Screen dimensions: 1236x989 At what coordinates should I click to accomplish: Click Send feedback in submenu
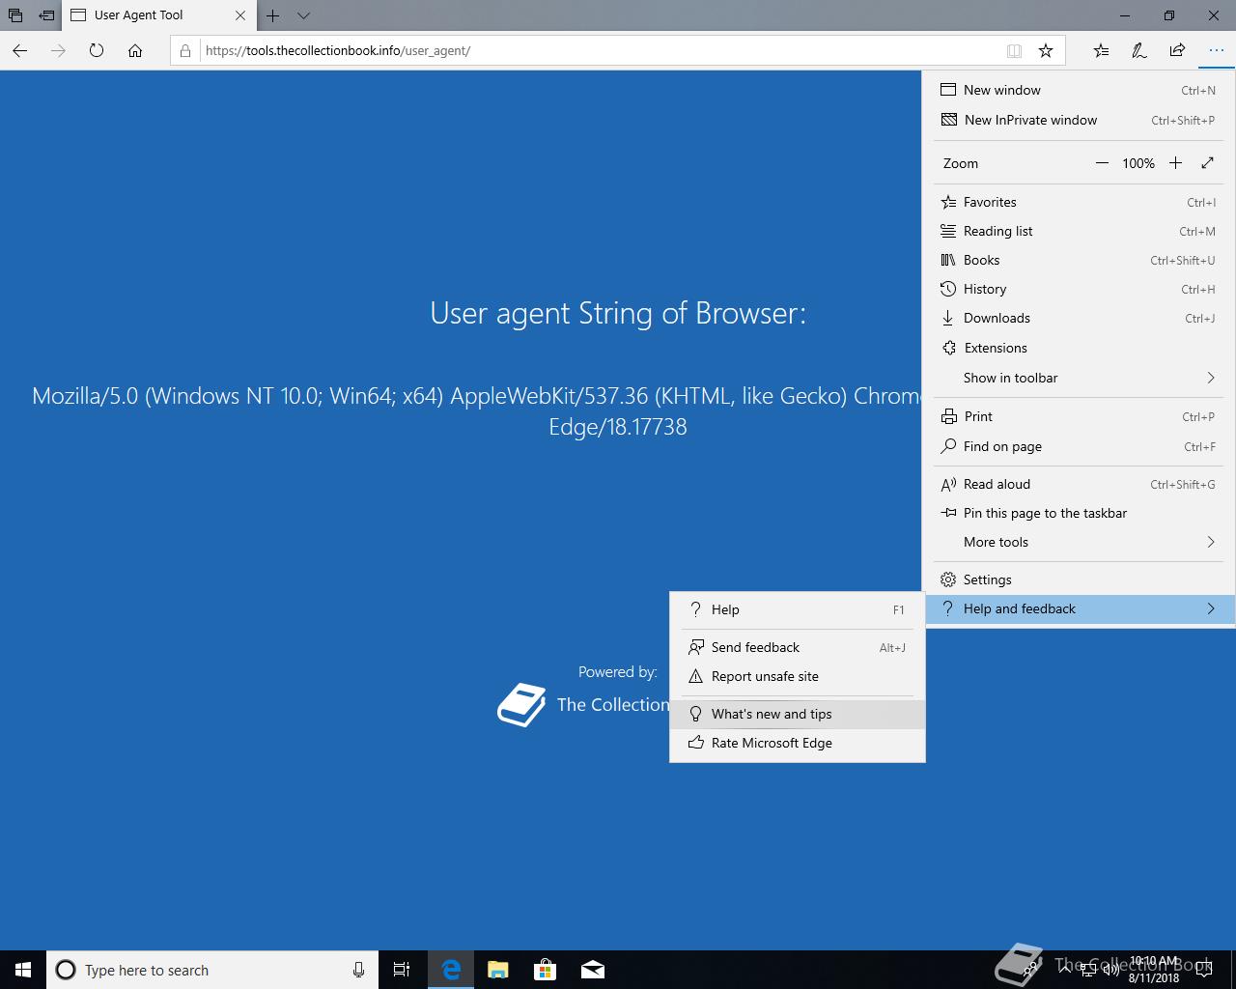pyautogui.click(x=797, y=647)
